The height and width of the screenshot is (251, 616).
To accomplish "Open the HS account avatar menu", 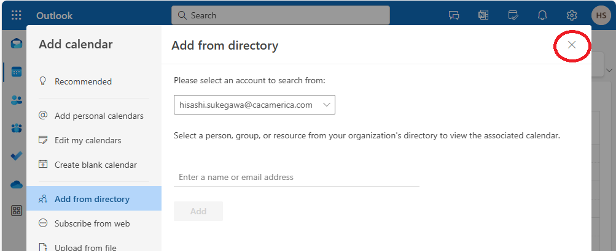I will 601,15.
